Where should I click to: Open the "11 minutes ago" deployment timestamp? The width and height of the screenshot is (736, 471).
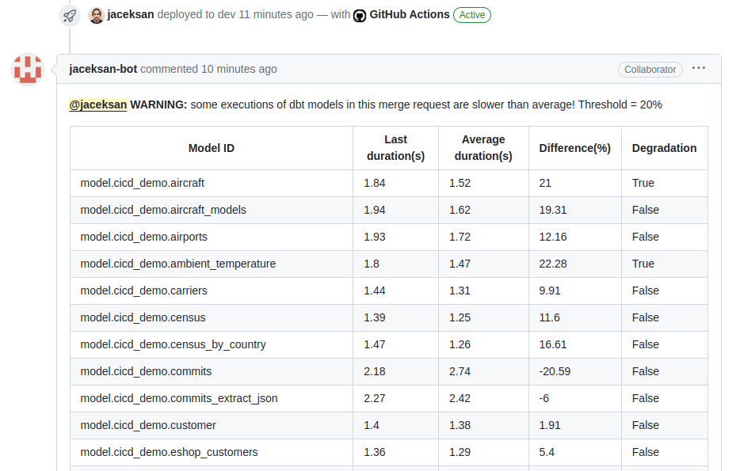point(275,14)
